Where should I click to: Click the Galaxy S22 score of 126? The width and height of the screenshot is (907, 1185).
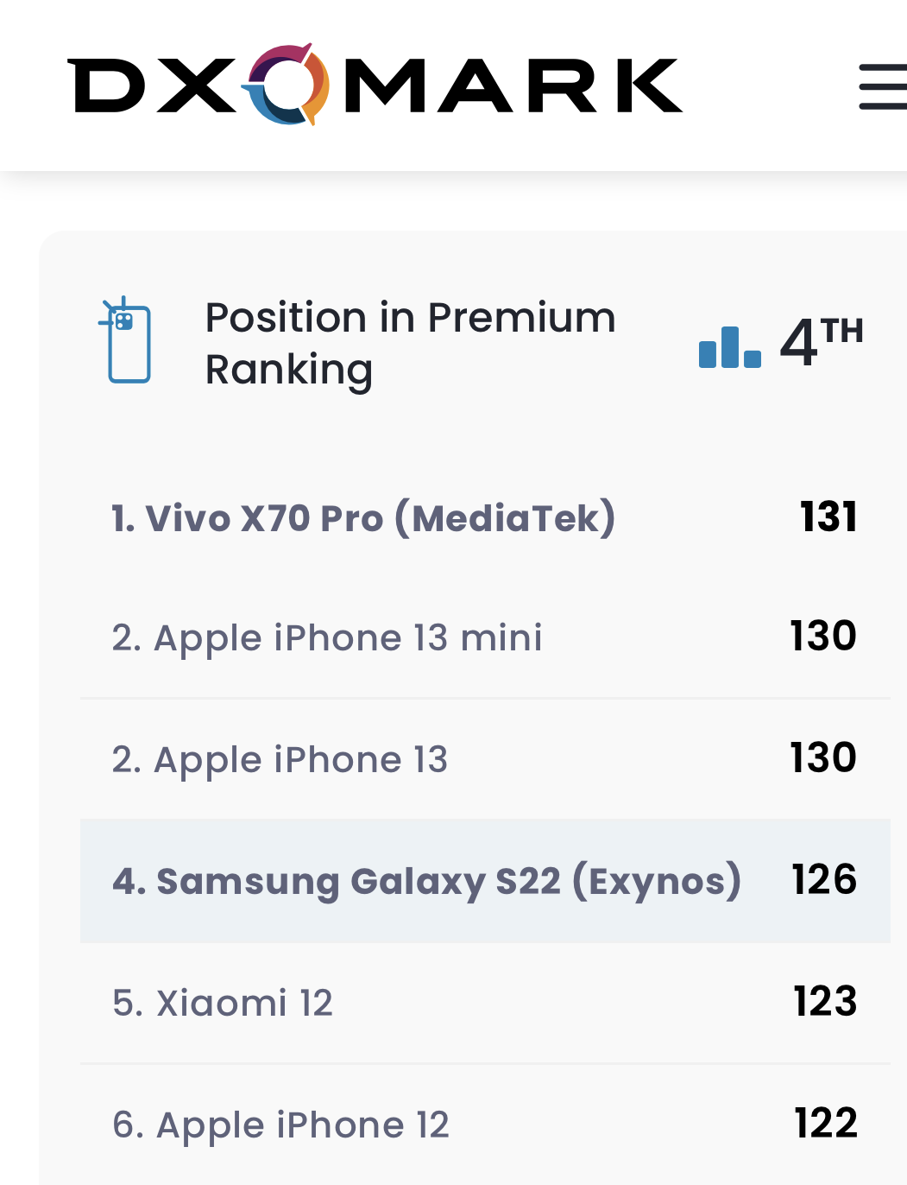[x=824, y=880]
